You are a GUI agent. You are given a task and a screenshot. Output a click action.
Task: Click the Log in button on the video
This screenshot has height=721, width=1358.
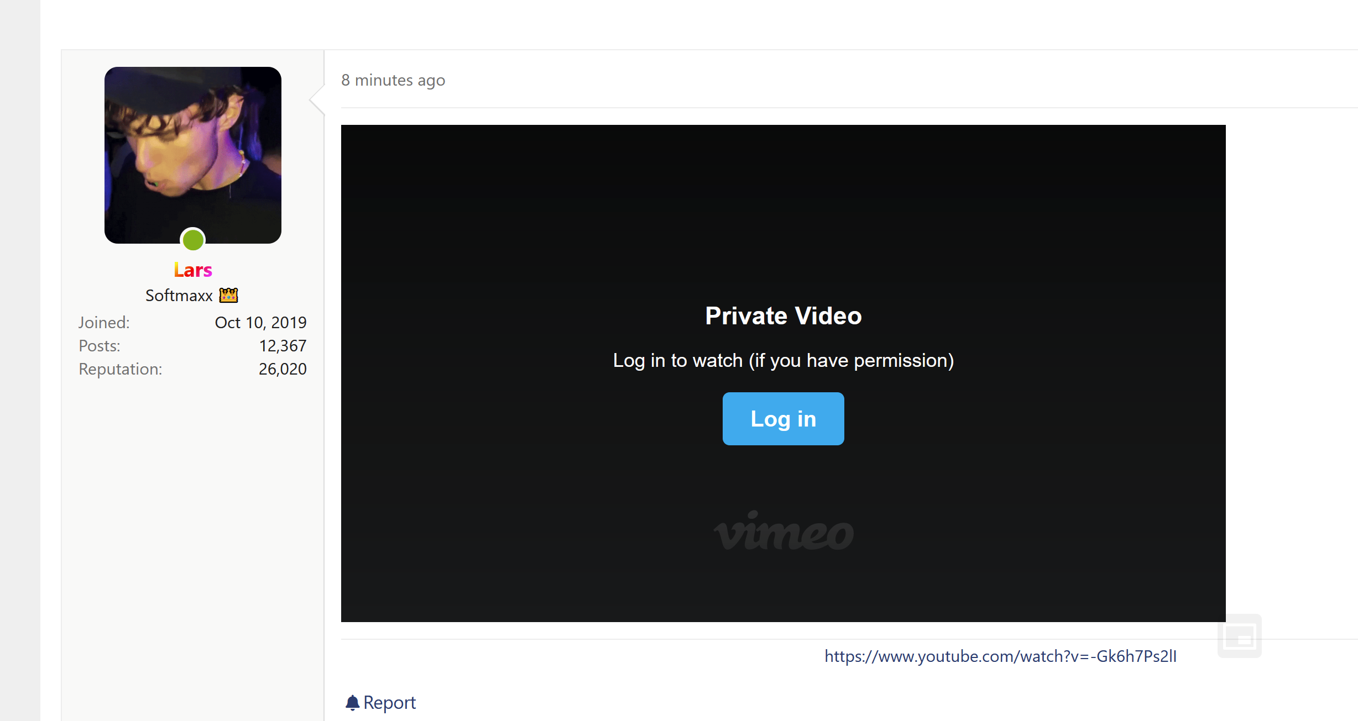click(784, 419)
